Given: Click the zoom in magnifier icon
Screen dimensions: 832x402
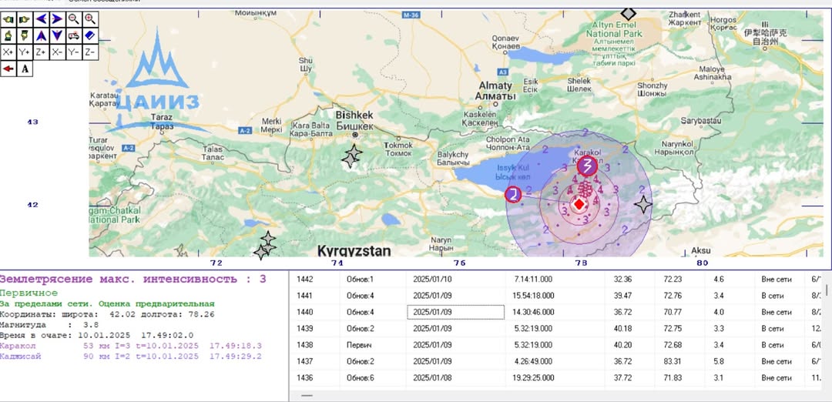Looking at the screenshot, I should pyautogui.click(x=90, y=18).
